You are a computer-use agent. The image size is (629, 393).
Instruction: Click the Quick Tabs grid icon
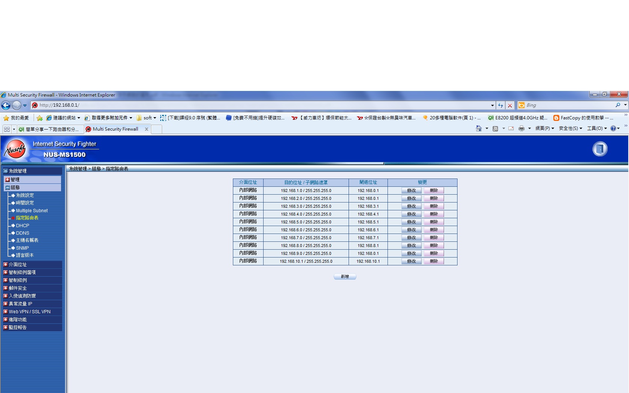(7, 129)
